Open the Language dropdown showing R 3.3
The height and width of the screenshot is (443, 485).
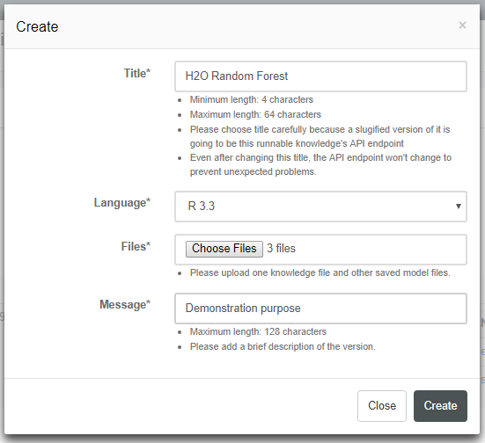click(320, 207)
